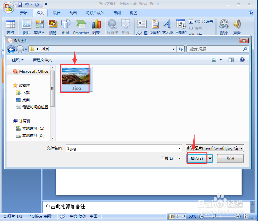Open 本地磁盘 (D:)
Screen dimensions: 258x221
(30, 136)
